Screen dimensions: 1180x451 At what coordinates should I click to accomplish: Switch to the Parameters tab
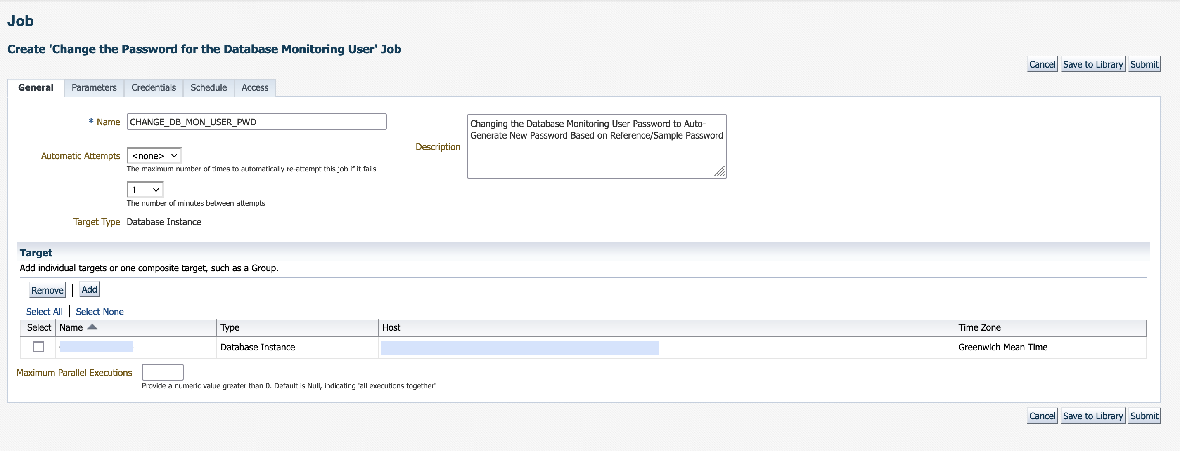pyautogui.click(x=94, y=87)
